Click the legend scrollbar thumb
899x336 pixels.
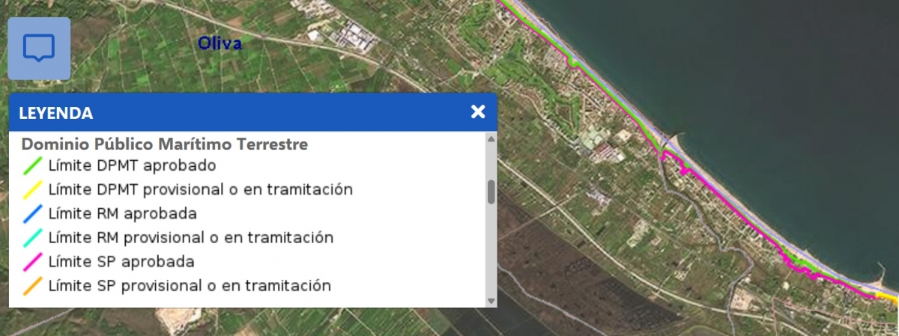tap(491, 192)
